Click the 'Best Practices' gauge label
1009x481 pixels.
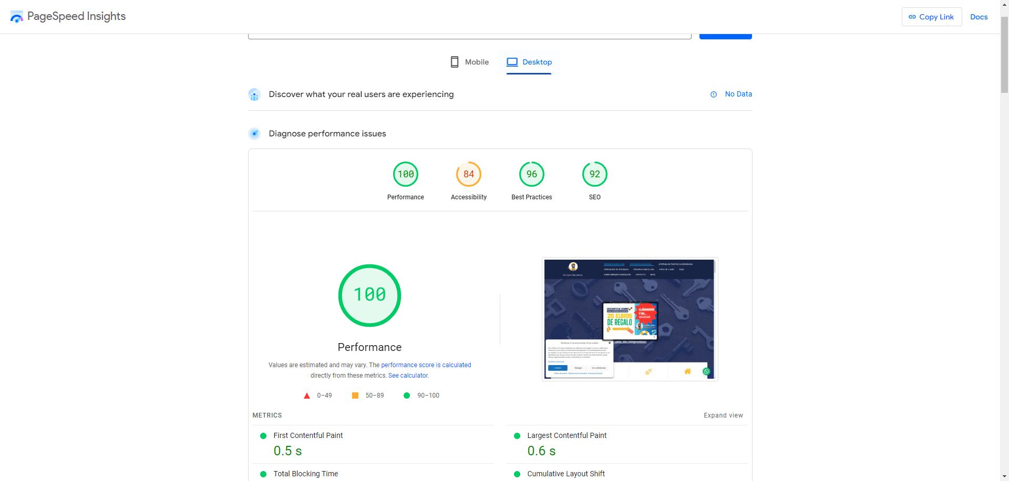[x=532, y=197]
